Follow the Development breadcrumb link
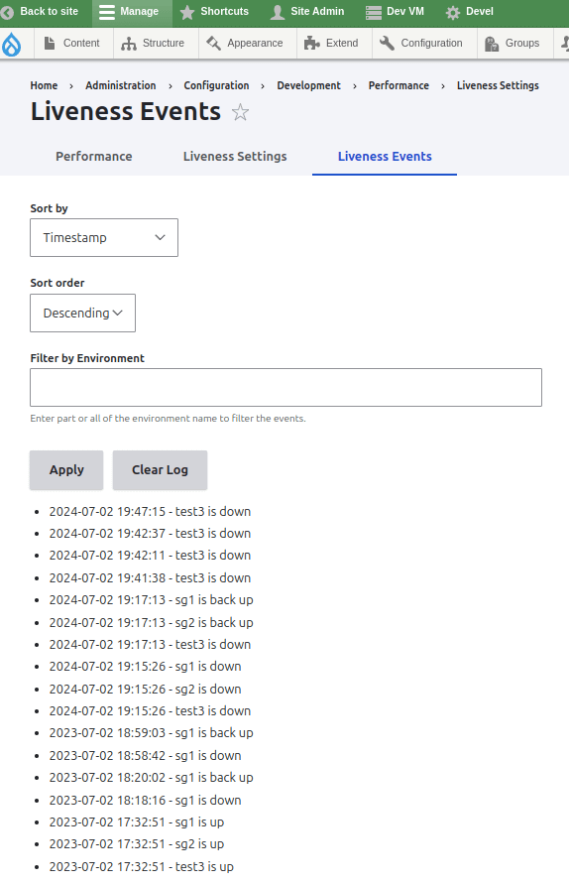569x884 pixels. (308, 85)
